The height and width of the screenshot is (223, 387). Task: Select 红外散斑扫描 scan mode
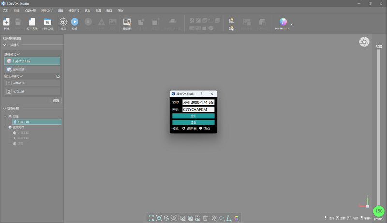(x=32, y=61)
